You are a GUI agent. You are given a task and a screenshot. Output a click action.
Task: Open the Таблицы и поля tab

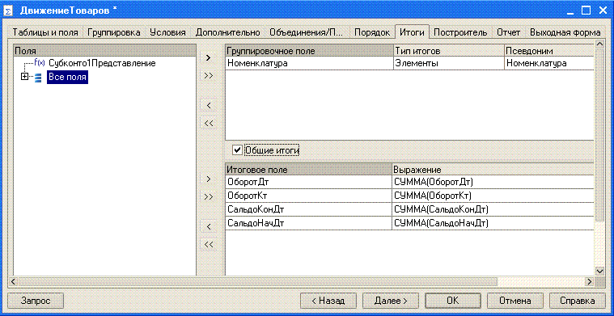point(45,32)
